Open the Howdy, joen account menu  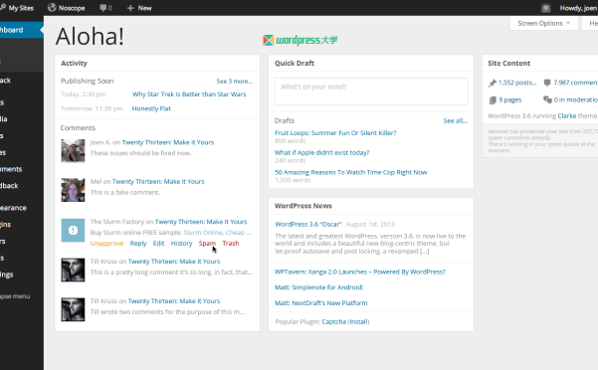[578, 8]
